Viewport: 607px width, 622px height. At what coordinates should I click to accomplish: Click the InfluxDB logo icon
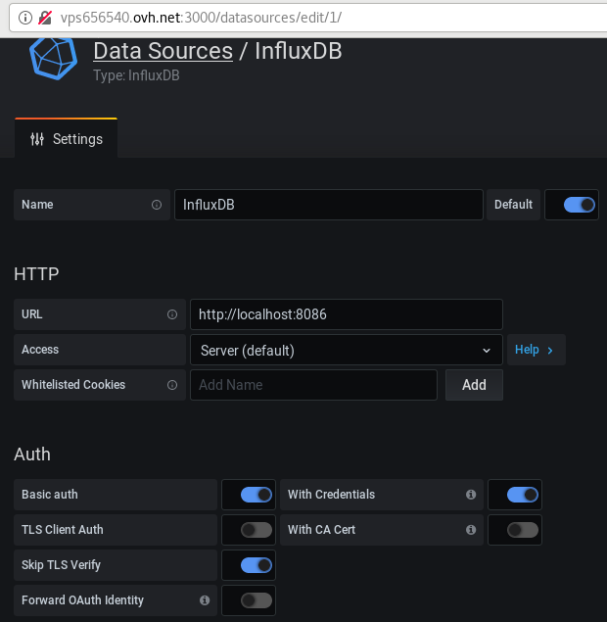[54, 59]
